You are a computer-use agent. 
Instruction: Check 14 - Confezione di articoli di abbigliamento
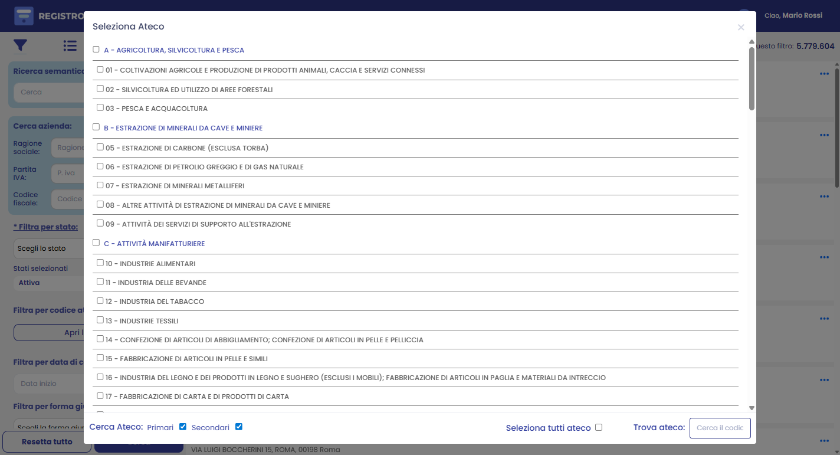(100, 339)
